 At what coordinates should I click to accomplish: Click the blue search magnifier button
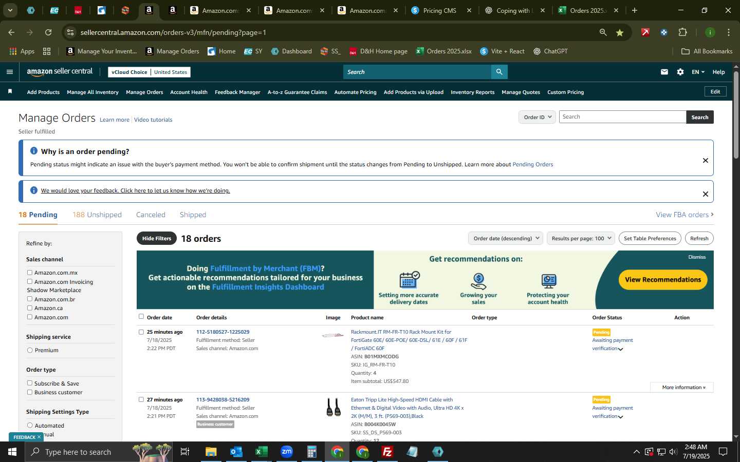(499, 72)
